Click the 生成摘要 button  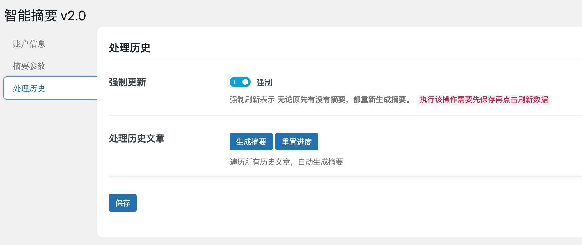(251, 142)
